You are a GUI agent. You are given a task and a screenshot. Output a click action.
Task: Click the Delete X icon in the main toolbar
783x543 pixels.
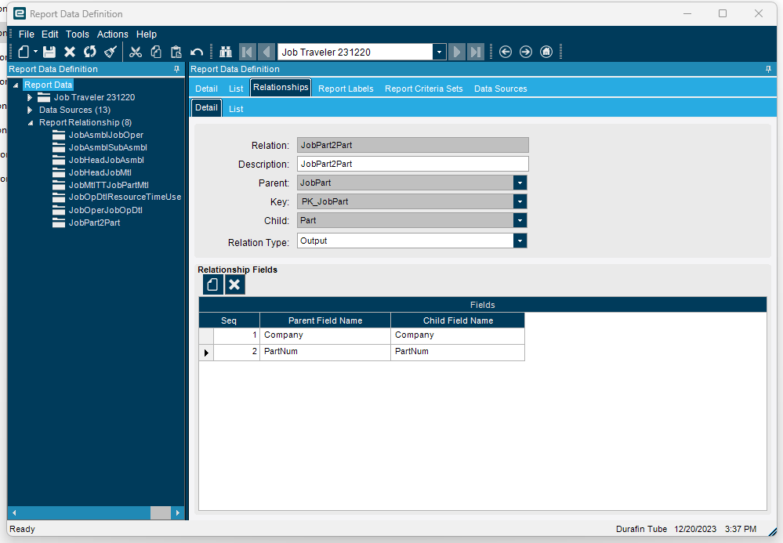click(x=70, y=52)
